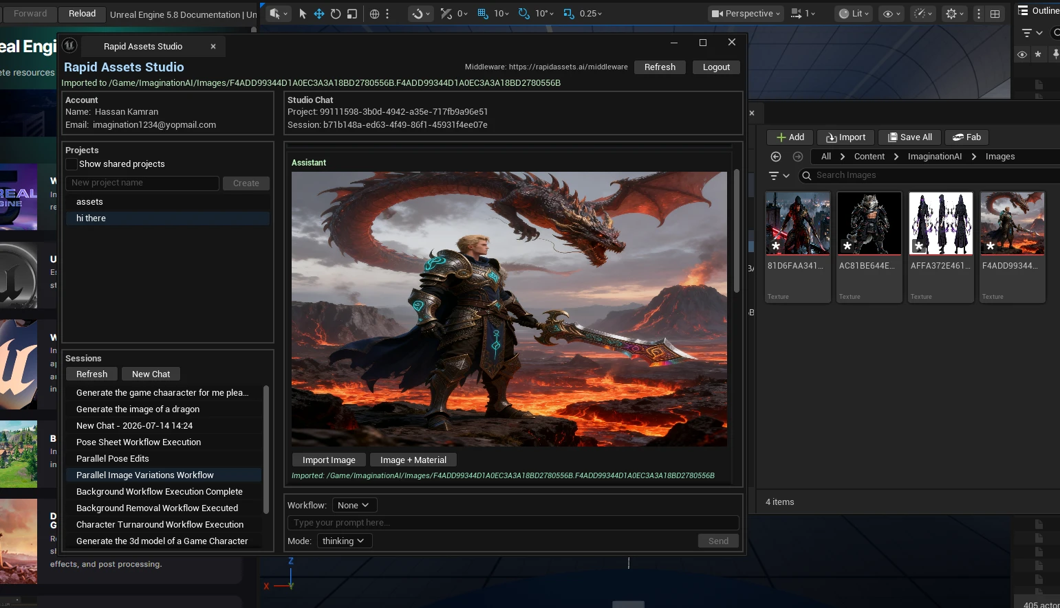Switch to the Outliner tab
Image resolution: width=1060 pixels, height=608 pixels.
point(1039,10)
